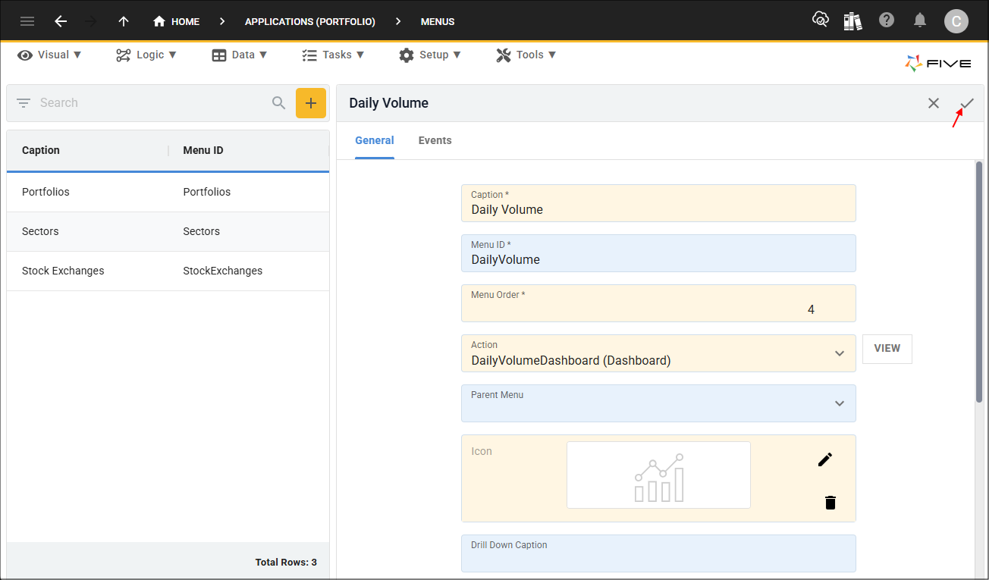989x580 pixels.
Task: Open the help question mark icon
Action: tap(887, 20)
